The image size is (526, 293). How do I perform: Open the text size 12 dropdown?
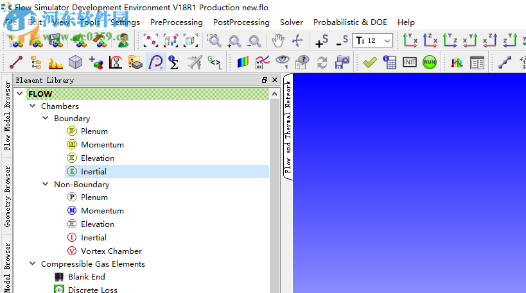[x=373, y=41]
